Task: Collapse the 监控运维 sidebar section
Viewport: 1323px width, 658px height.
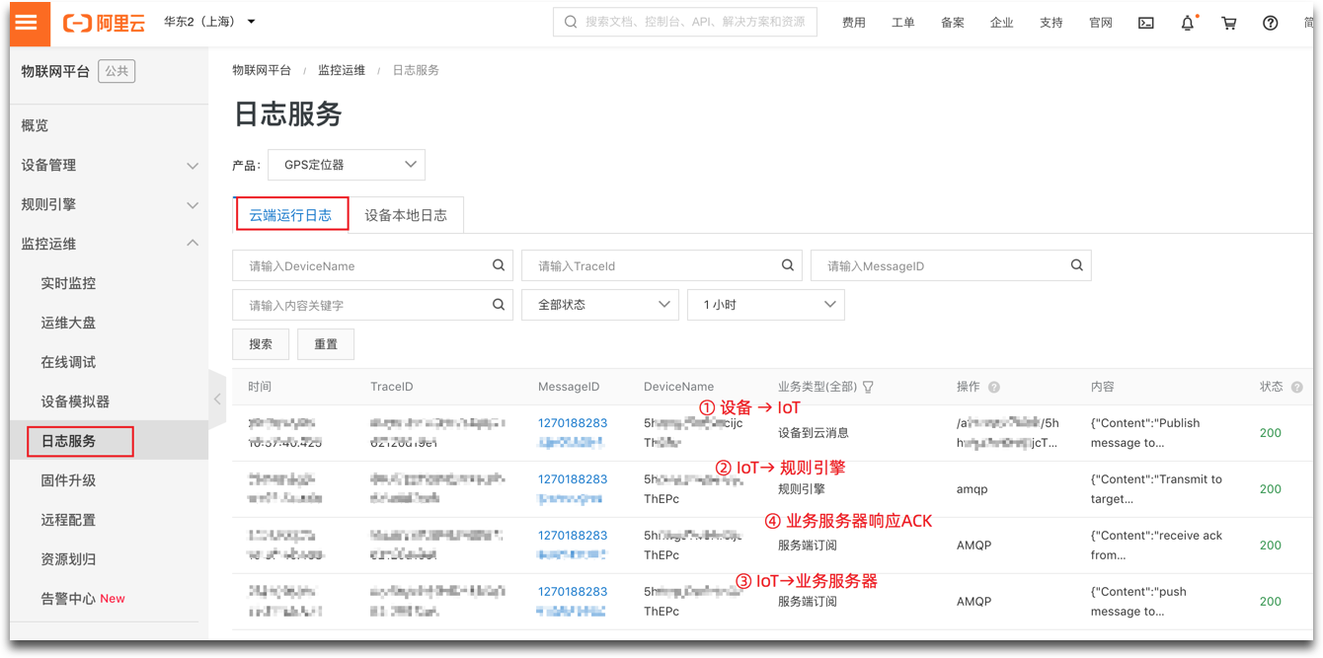Action: pos(109,244)
